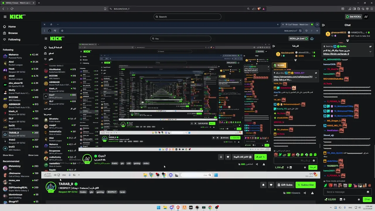The width and height of the screenshot is (375, 211).
Task: Expand hidden system tray icons
Action: click(x=330, y=207)
